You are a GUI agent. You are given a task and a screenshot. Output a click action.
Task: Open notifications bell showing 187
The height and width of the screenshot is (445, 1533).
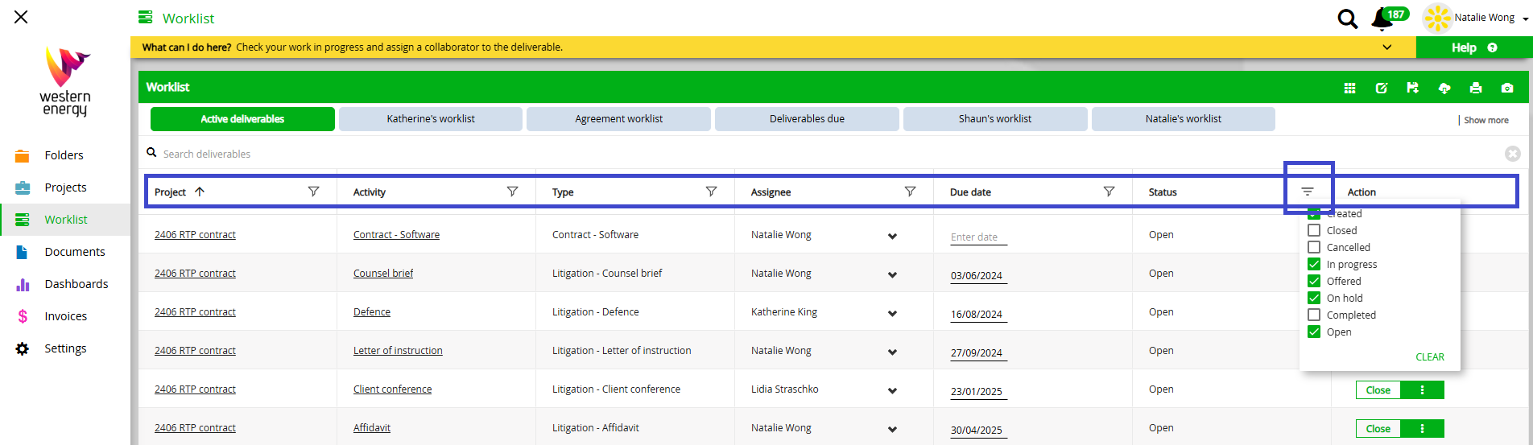point(1382,19)
